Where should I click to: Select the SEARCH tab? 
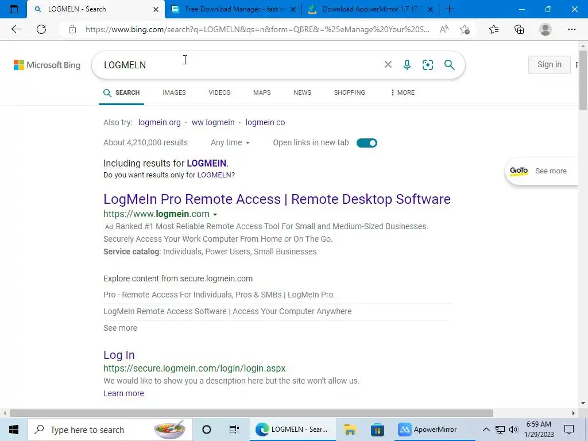click(x=122, y=92)
